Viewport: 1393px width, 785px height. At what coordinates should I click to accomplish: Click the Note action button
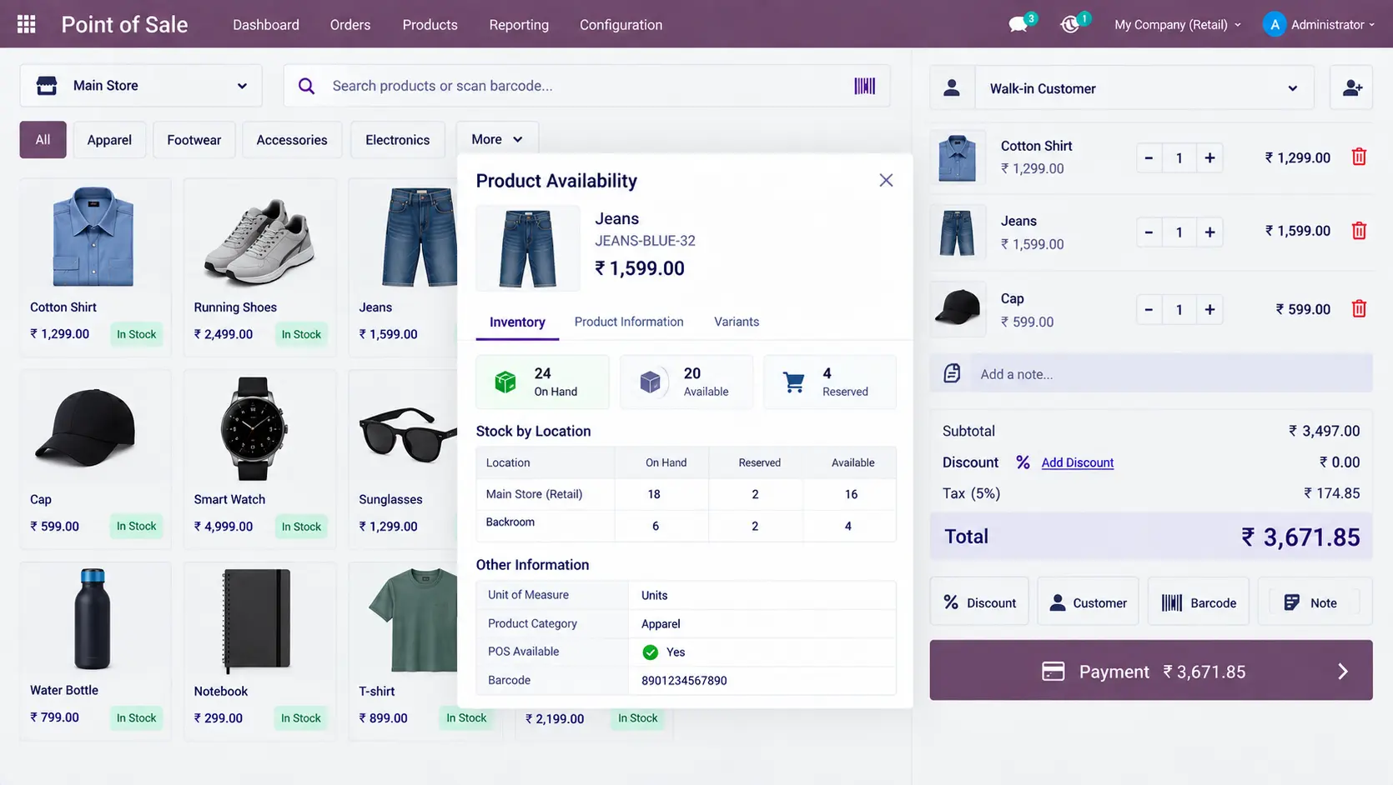1315,602
